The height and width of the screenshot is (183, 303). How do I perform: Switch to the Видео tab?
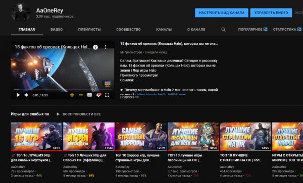tap(57, 30)
